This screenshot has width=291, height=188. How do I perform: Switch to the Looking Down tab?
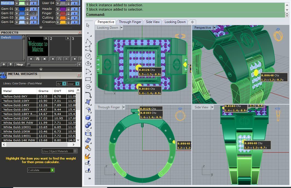175,22
